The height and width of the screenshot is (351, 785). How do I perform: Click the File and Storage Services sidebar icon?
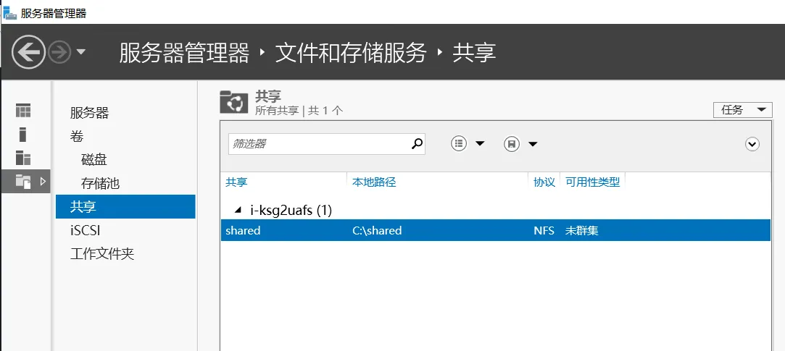(23, 182)
